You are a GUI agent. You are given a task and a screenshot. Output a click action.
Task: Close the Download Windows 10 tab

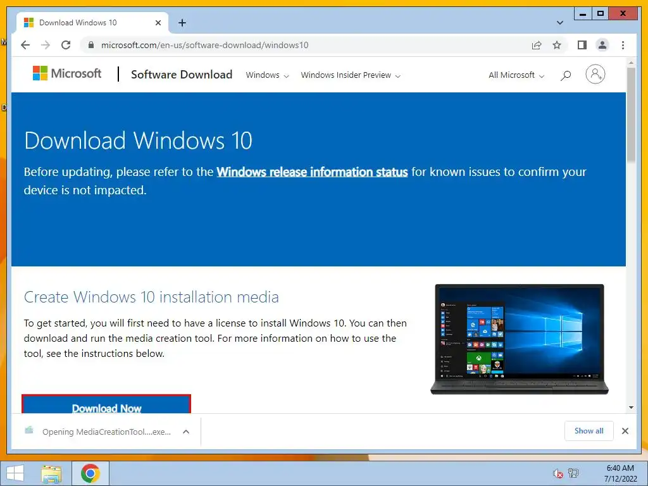(x=158, y=23)
